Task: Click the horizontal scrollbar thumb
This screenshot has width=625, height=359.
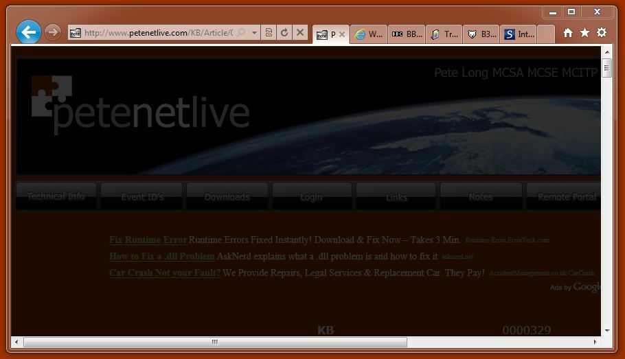Action: pyautogui.click(x=215, y=342)
